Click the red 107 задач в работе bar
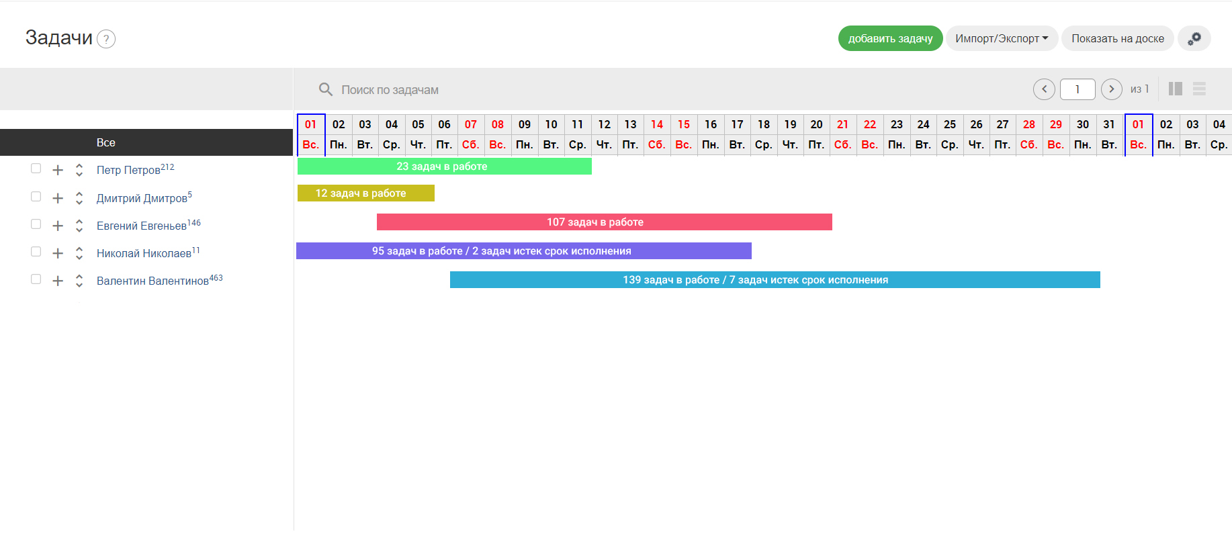 604,222
